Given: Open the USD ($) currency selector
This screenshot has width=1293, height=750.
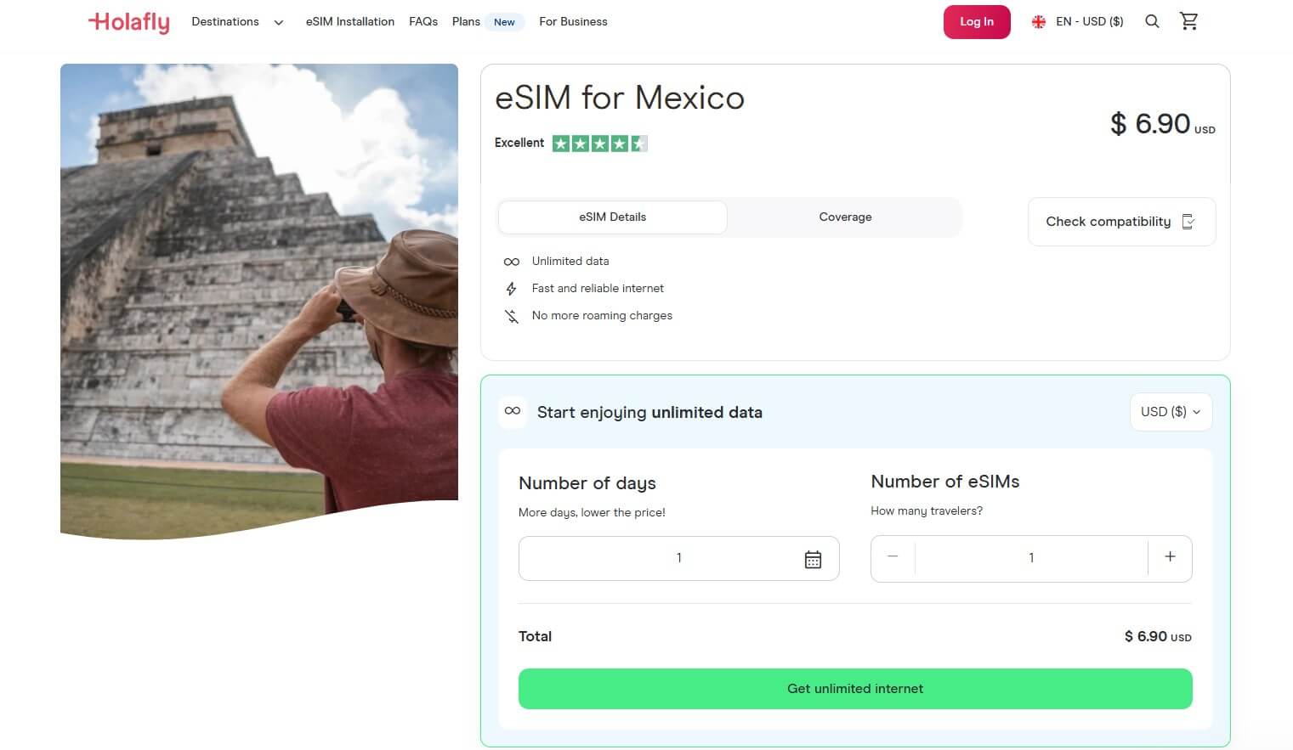Looking at the screenshot, I should (x=1171, y=412).
